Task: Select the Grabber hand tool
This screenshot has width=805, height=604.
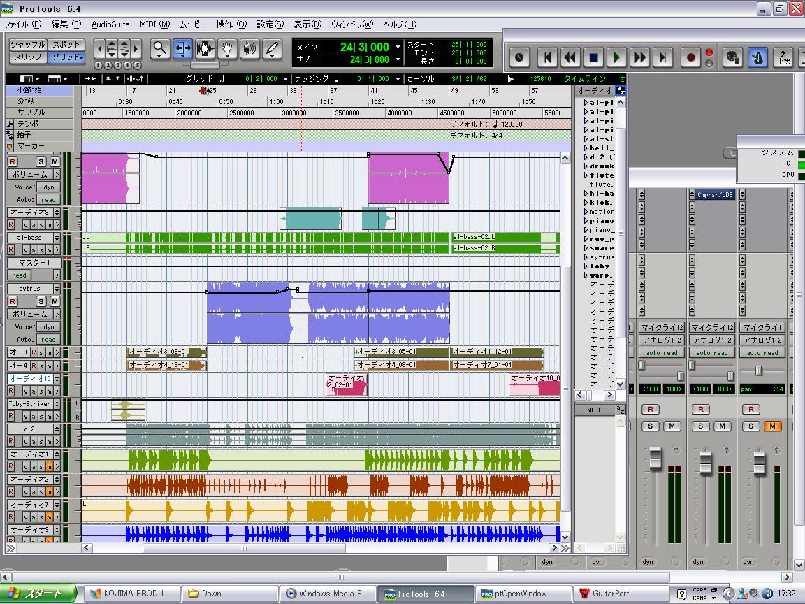Action: [227, 50]
